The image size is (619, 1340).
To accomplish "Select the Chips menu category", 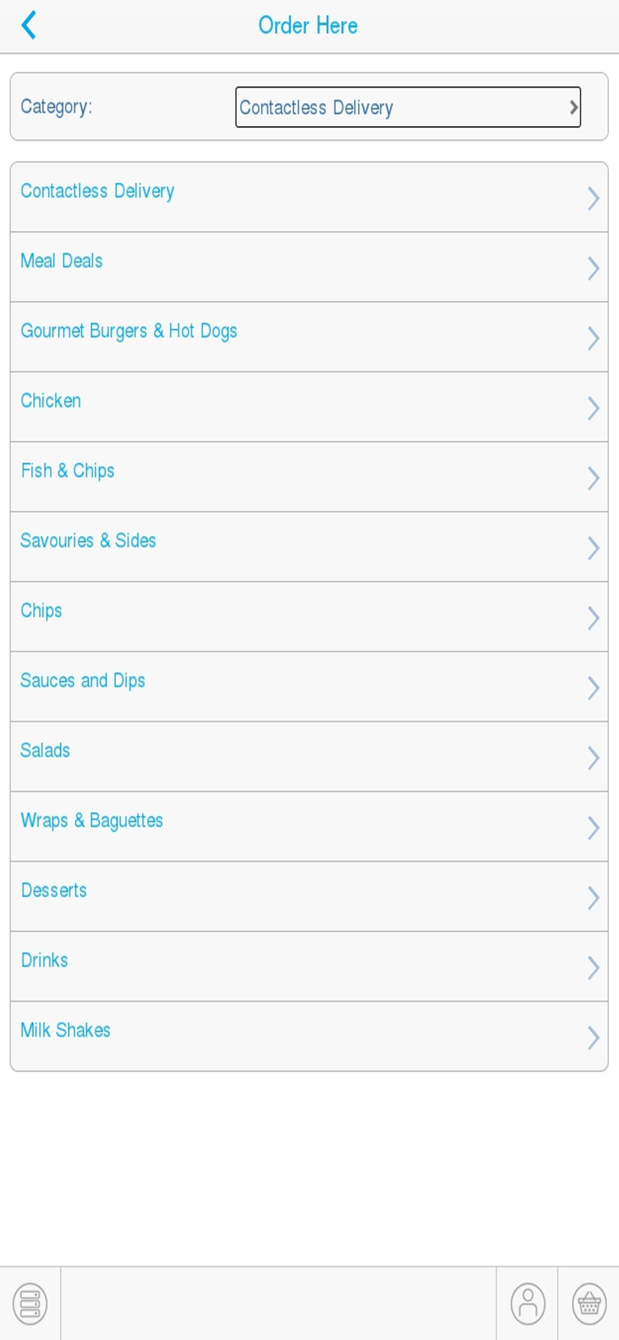I will [42, 610].
